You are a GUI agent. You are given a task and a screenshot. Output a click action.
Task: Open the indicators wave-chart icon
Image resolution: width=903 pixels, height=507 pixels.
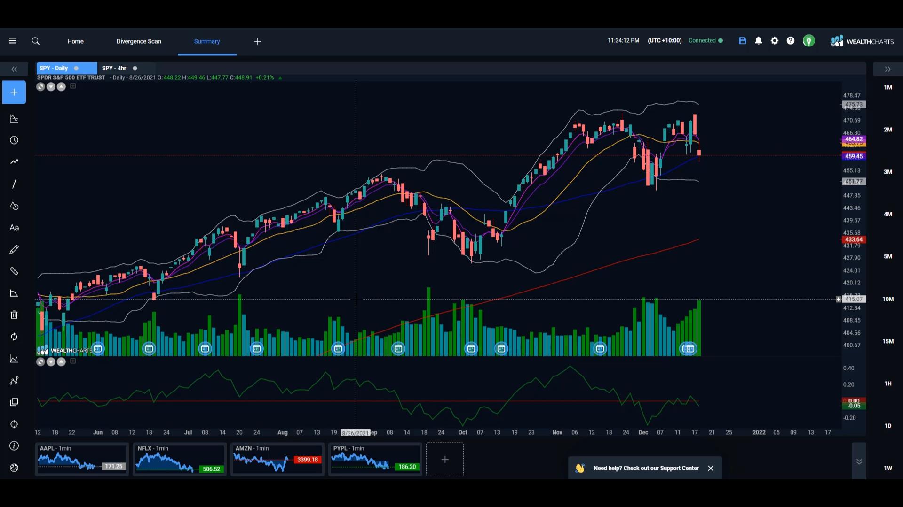click(x=14, y=119)
